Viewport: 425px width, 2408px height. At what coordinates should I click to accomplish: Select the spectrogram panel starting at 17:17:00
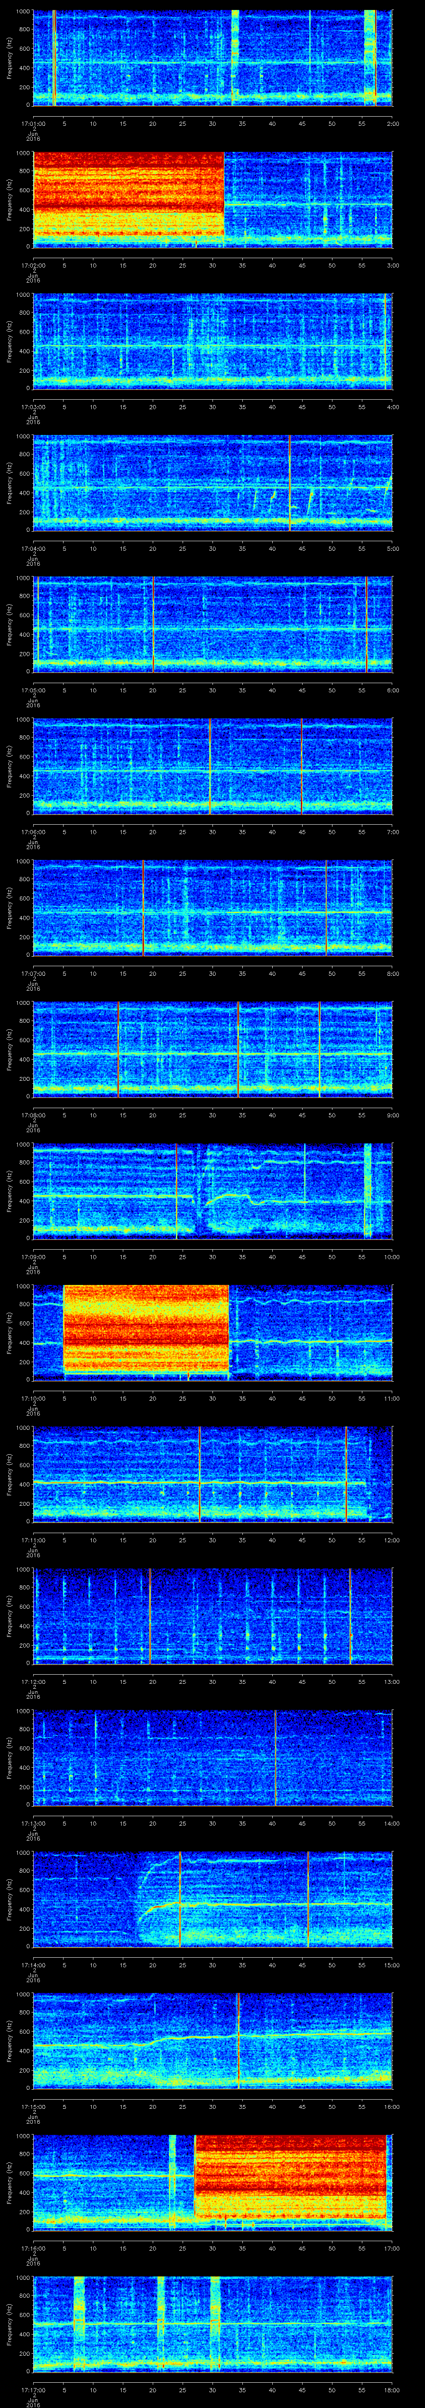click(x=212, y=2325)
